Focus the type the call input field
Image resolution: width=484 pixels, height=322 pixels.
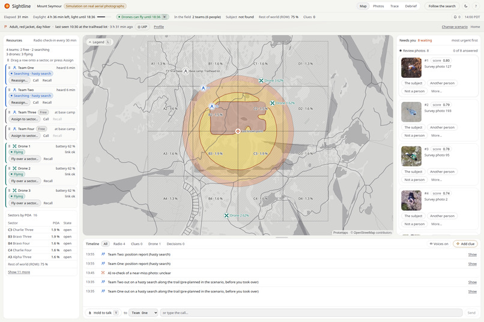[311, 313]
